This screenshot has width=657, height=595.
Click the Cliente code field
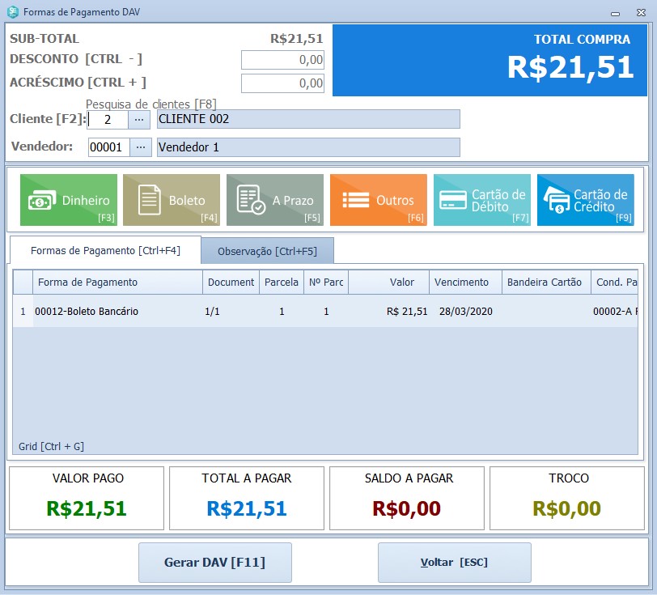pyautogui.click(x=108, y=120)
